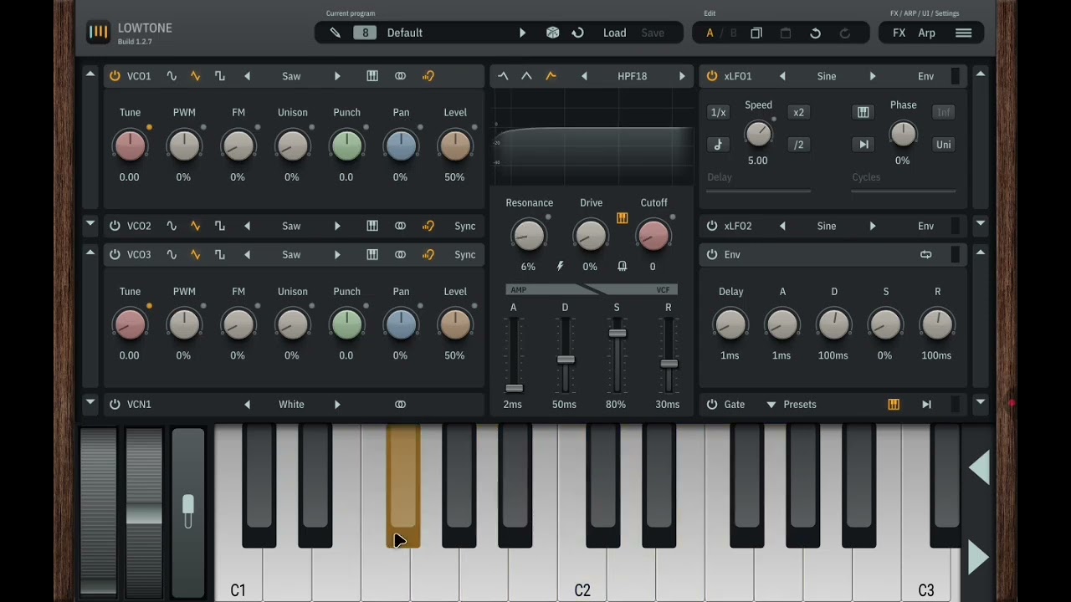Shift keyboard octave with lower right arrow
1071x602 pixels.
pos(977,557)
